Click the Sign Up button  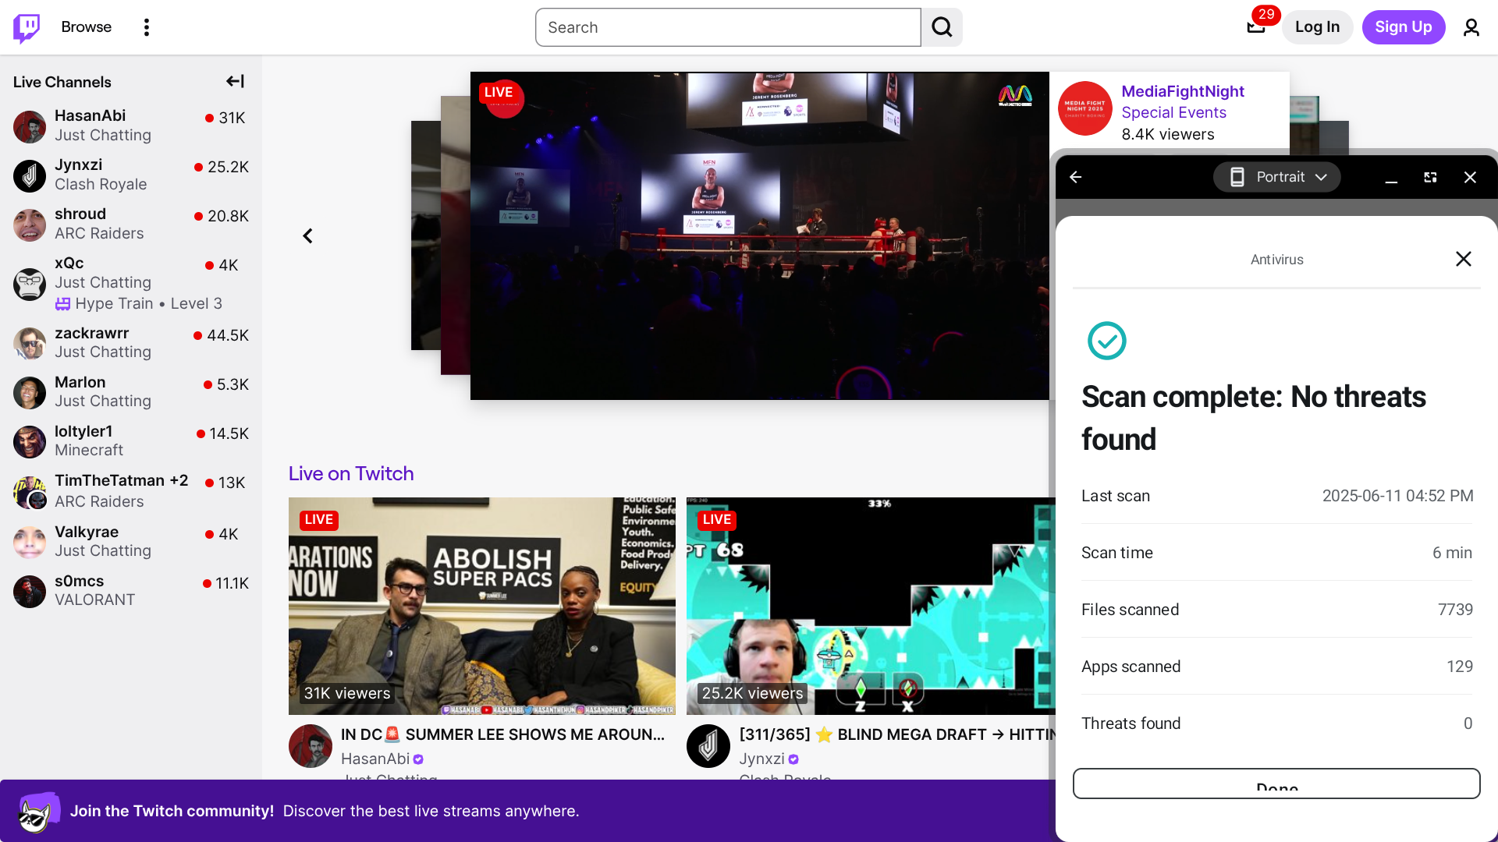[x=1404, y=27]
